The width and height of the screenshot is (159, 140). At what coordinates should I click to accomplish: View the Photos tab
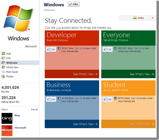[10, 77]
